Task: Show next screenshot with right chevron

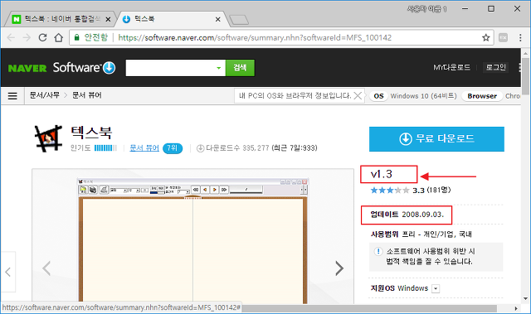Action: tap(339, 268)
